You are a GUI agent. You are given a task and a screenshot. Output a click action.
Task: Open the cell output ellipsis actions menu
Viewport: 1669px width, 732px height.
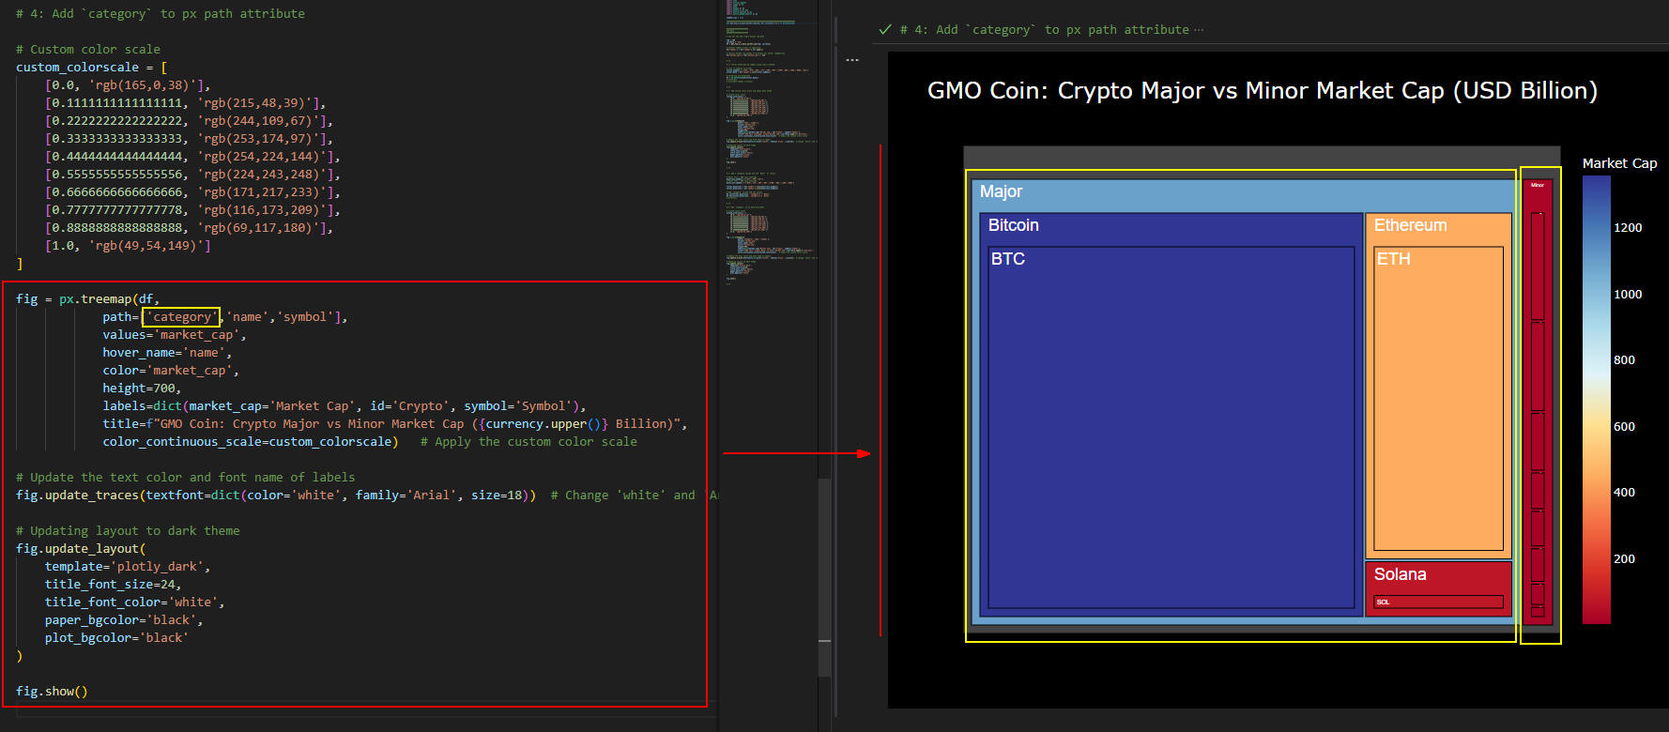[852, 60]
